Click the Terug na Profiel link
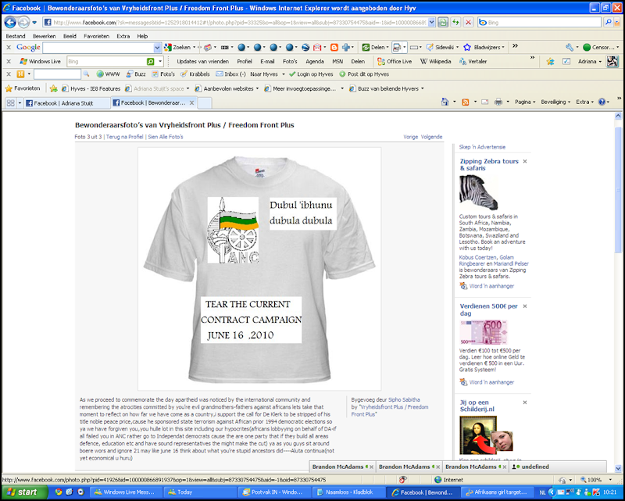Image resolution: width=625 pixels, height=501 pixels. [124, 137]
